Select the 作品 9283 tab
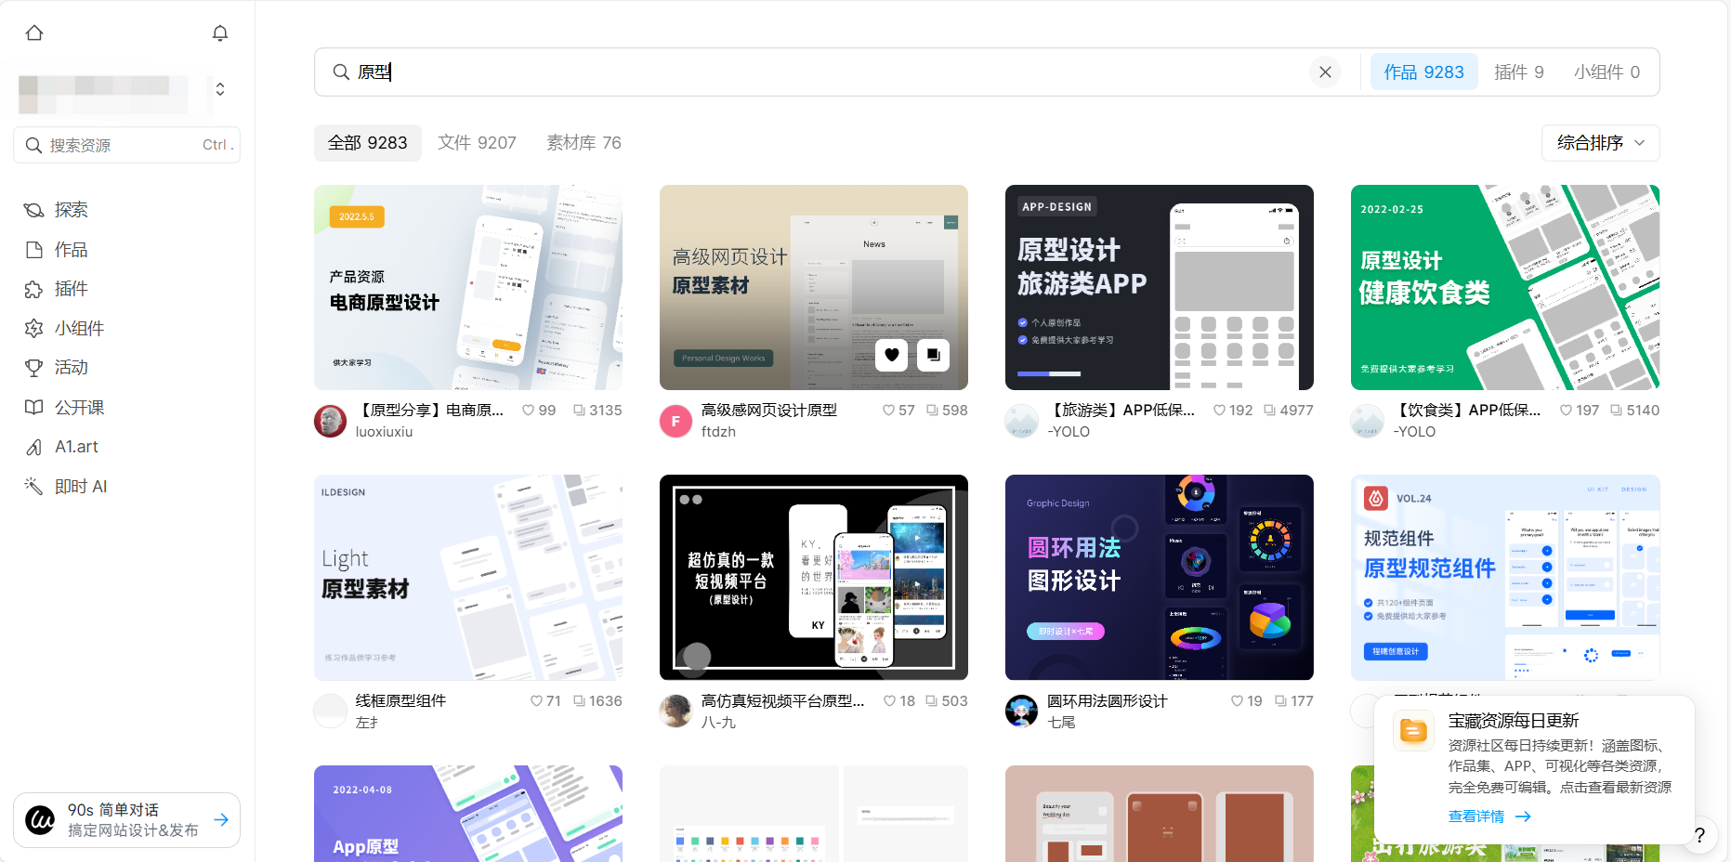The image size is (1731, 862). (1423, 72)
